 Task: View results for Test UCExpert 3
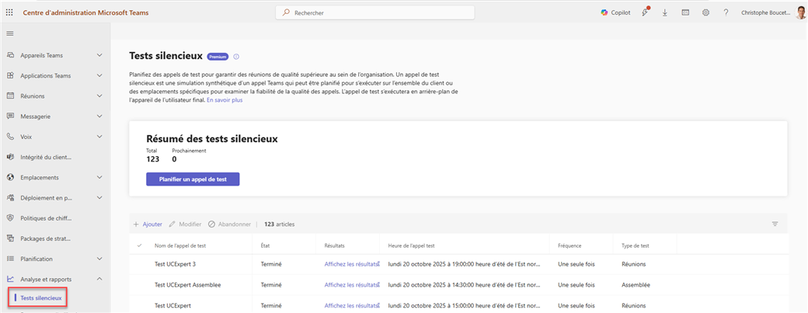[351, 264]
